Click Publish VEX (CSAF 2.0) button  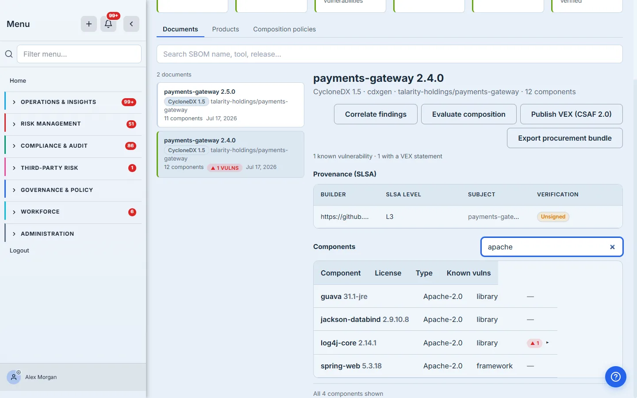(571, 114)
